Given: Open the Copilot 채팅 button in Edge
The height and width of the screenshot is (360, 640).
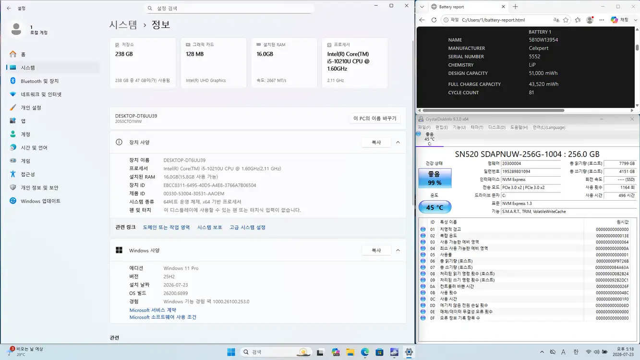Looking at the screenshot, I should pyautogui.click(x=620, y=20).
